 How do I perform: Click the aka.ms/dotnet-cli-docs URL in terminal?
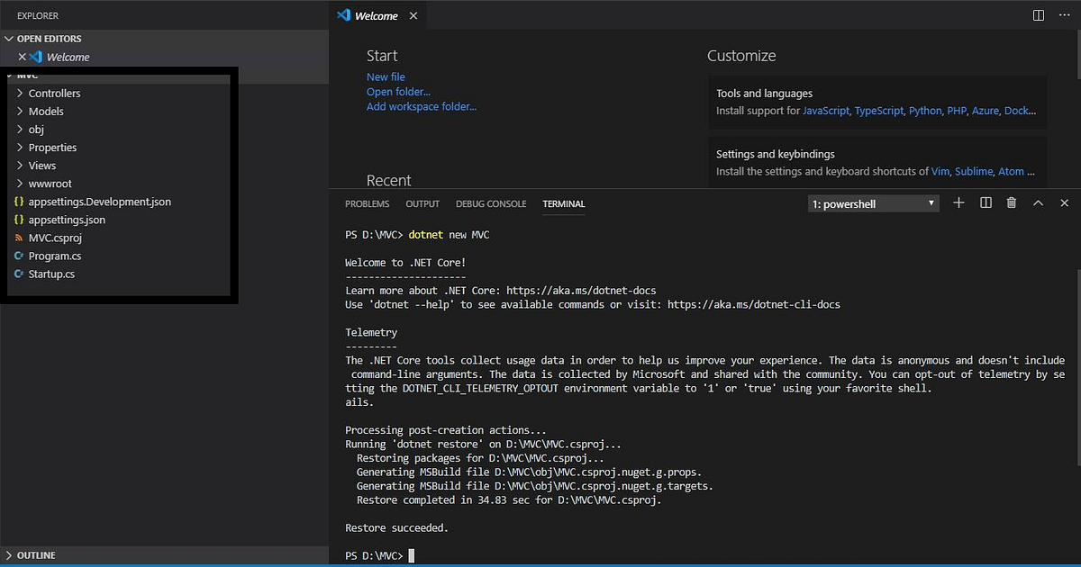tap(753, 305)
